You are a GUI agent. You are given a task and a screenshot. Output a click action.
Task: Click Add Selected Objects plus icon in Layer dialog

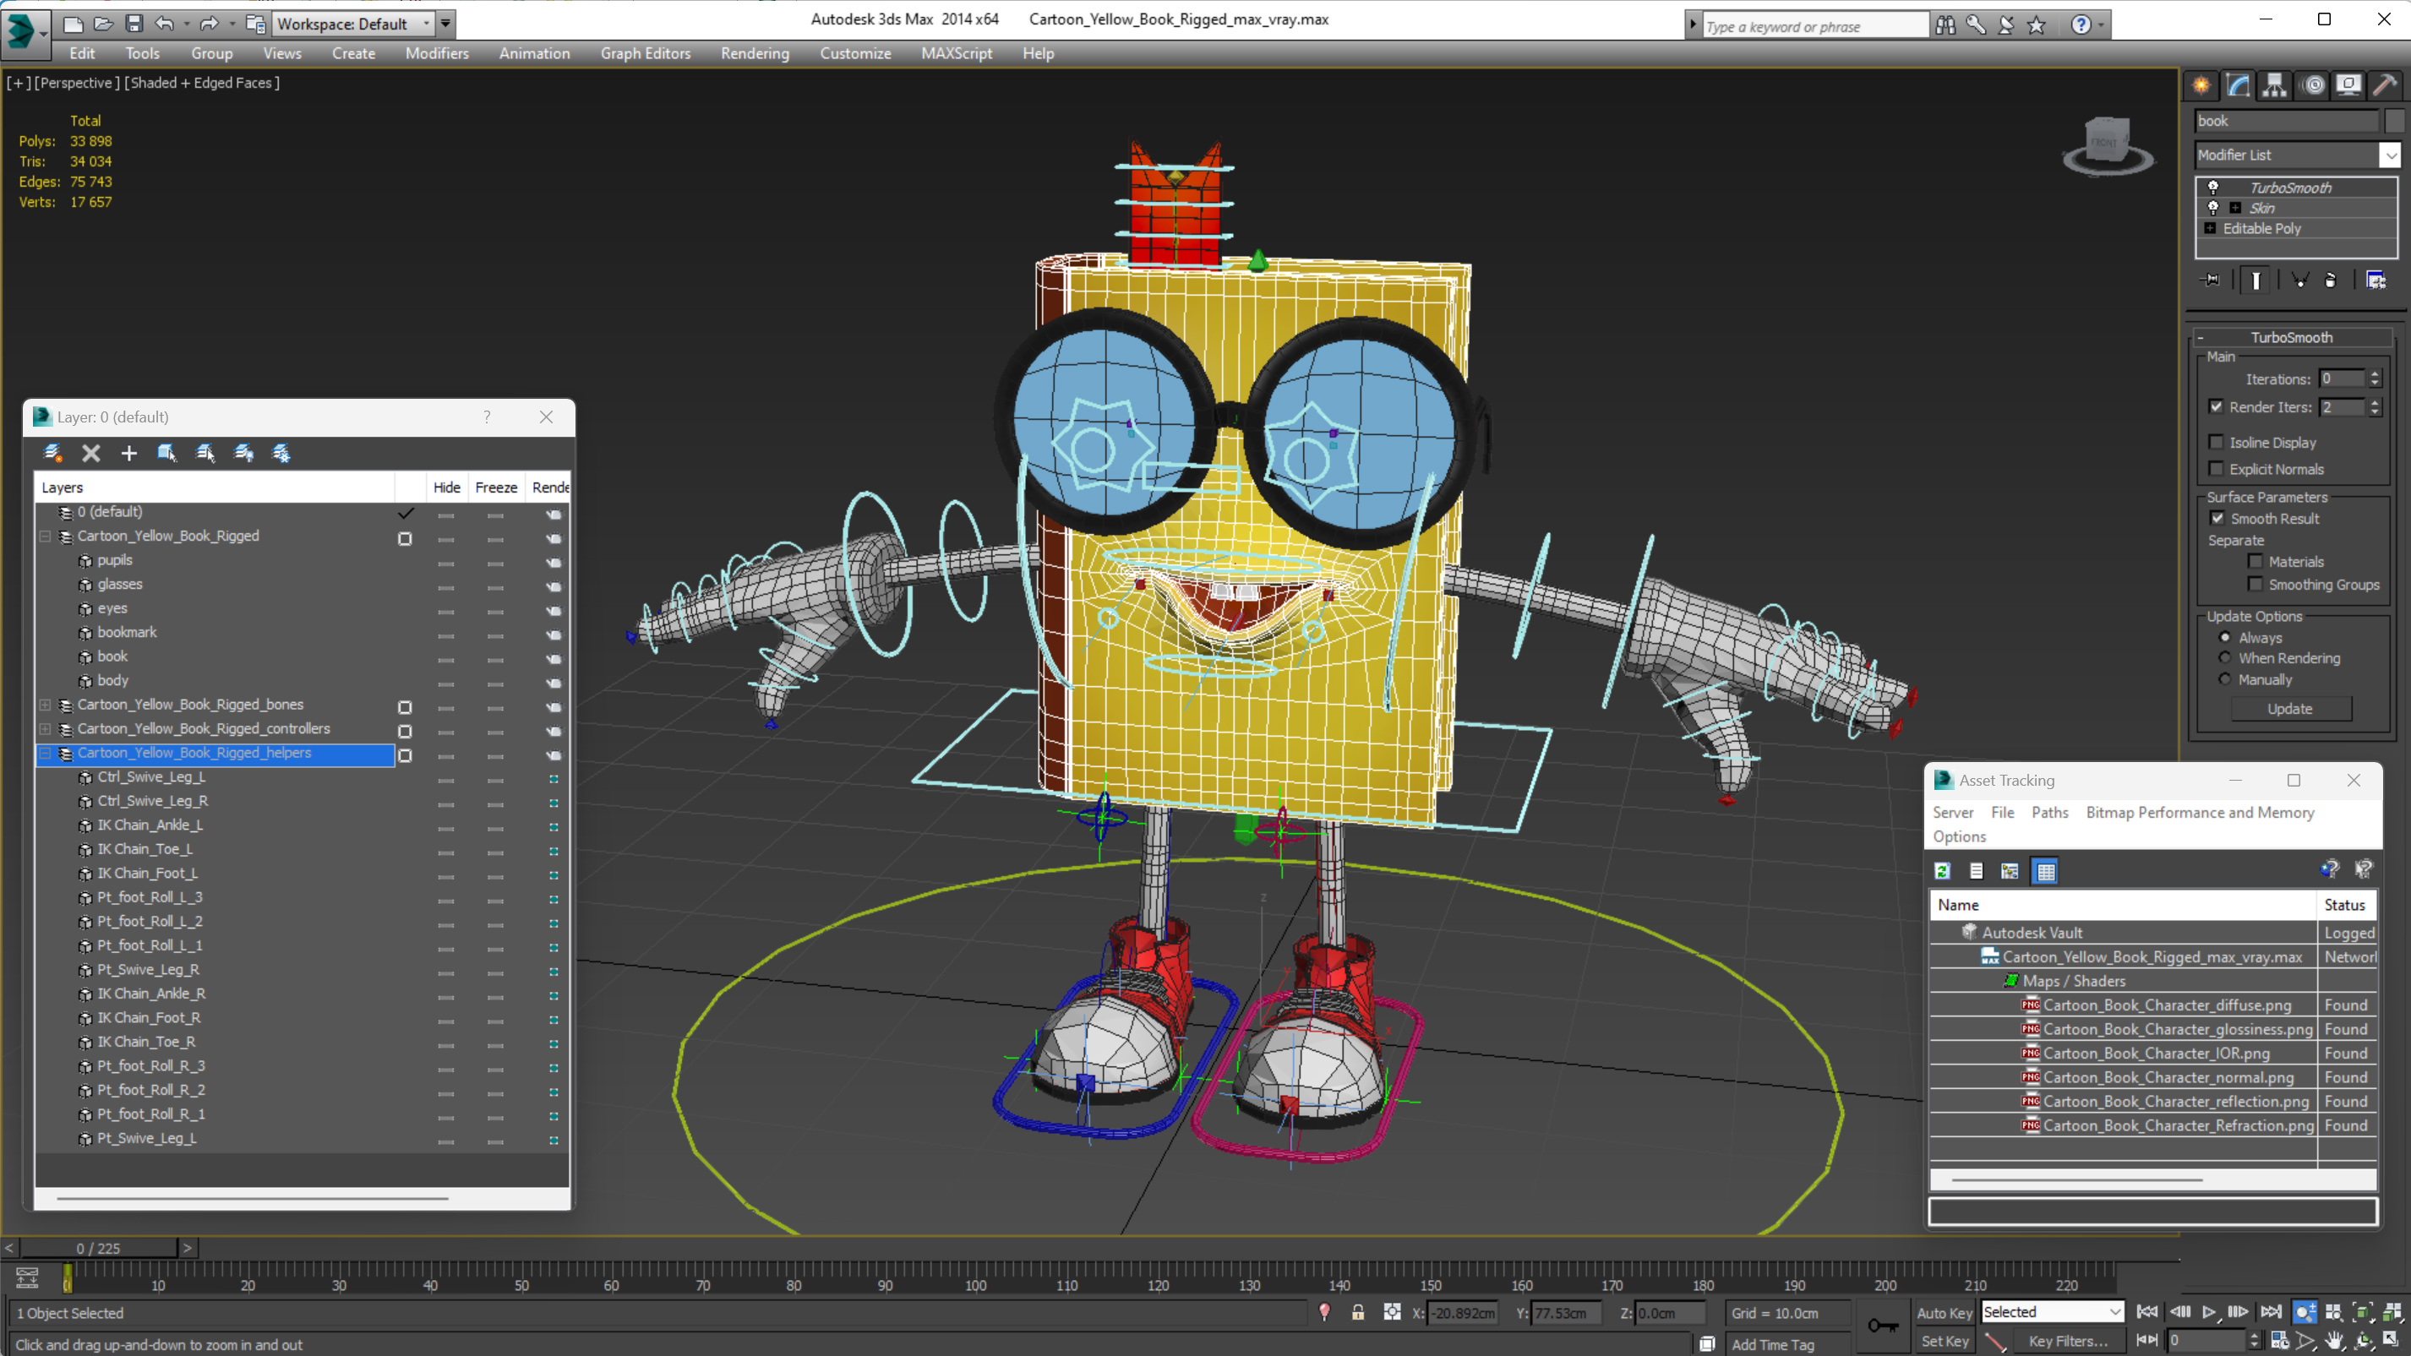click(x=128, y=453)
